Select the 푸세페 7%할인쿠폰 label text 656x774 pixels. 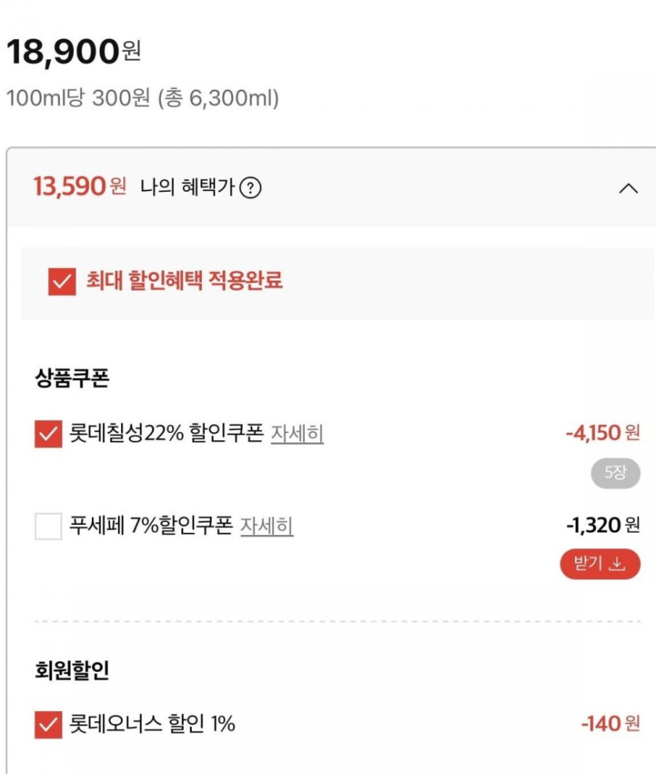pos(151,526)
